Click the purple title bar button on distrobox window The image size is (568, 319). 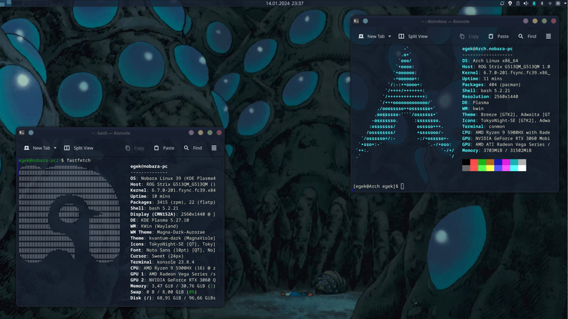(x=526, y=21)
